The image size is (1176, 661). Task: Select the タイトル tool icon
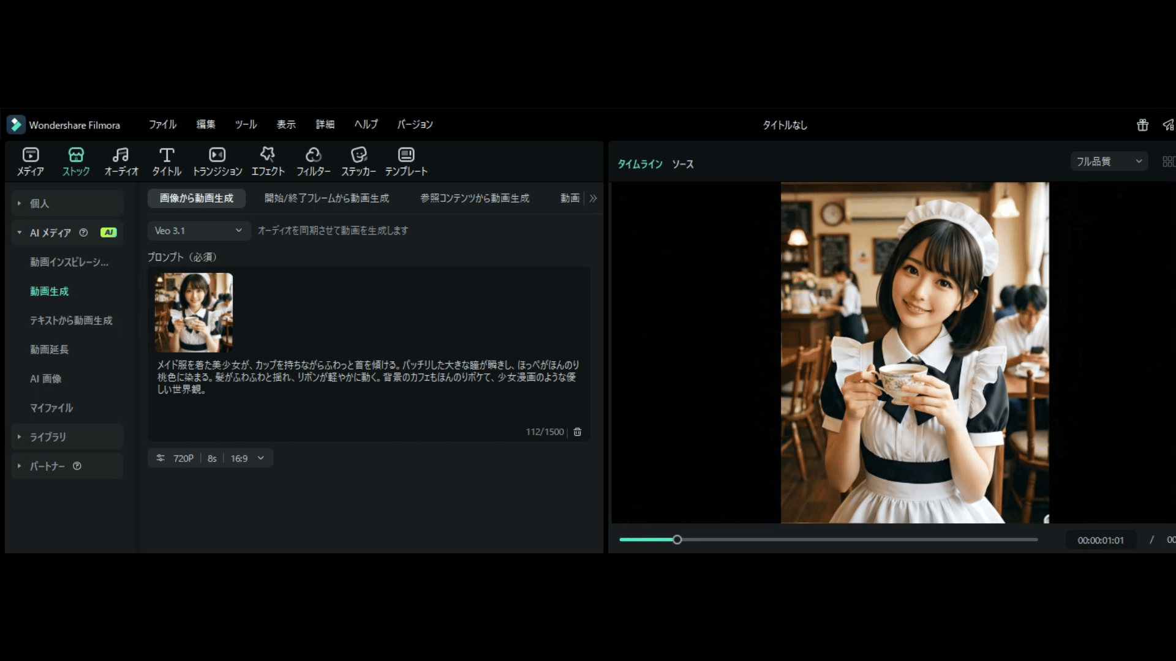pos(165,160)
